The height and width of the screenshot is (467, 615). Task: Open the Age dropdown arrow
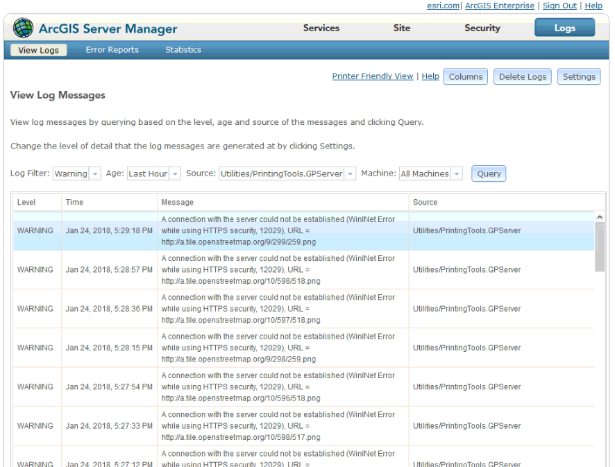(x=176, y=173)
